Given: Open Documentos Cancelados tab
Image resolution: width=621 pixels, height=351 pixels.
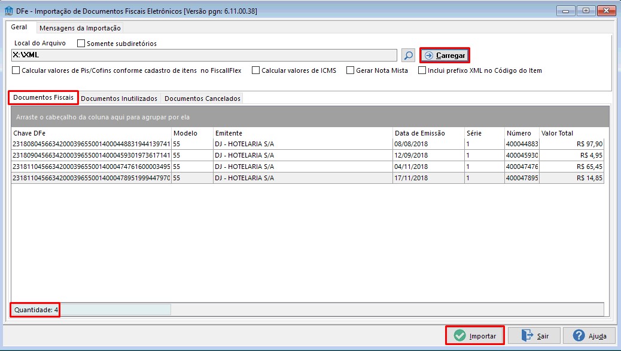Looking at the screenshot, I should coord(202,98).
